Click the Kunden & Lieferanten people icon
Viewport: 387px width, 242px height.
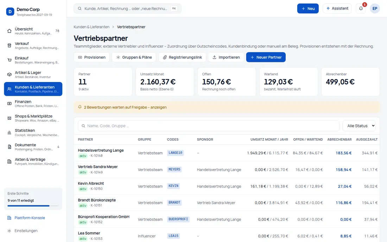tap(9, 89)
